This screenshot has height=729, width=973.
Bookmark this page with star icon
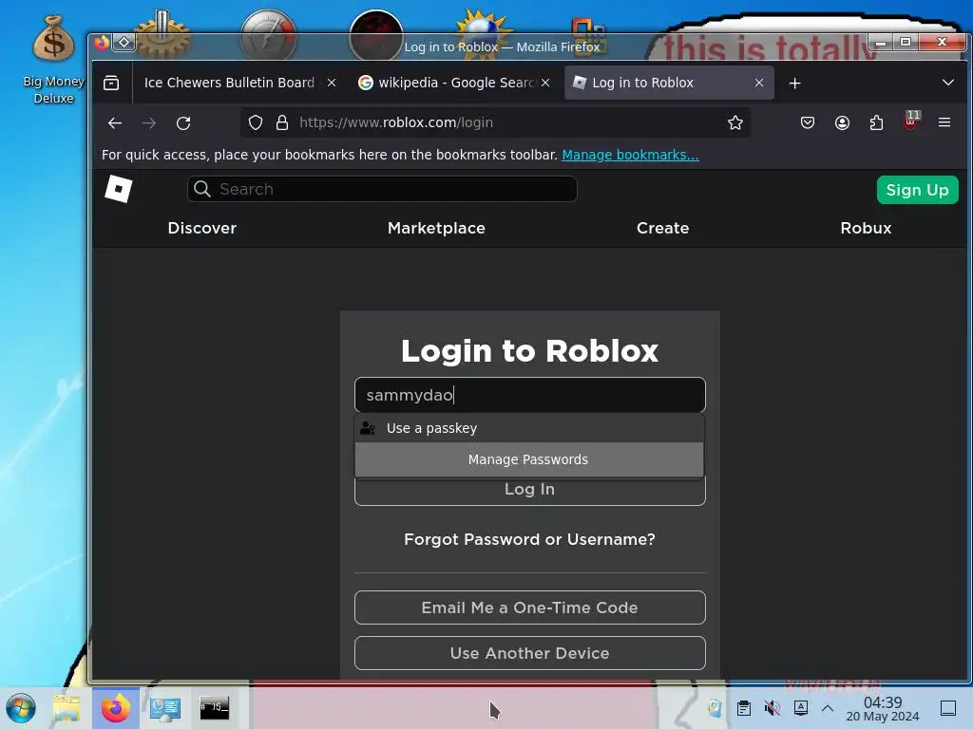[735, 122]
